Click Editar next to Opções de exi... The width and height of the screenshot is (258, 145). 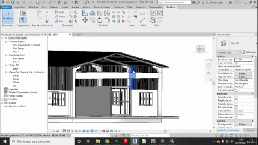(x=243, y=77)
